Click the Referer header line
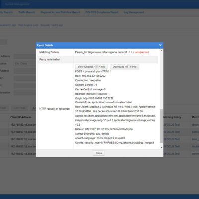 (104, 129)
